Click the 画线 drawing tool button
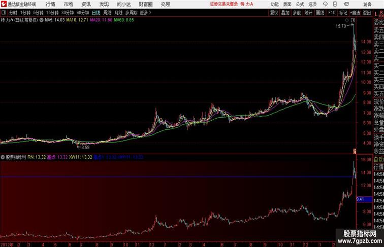 (x=320, y=13)
